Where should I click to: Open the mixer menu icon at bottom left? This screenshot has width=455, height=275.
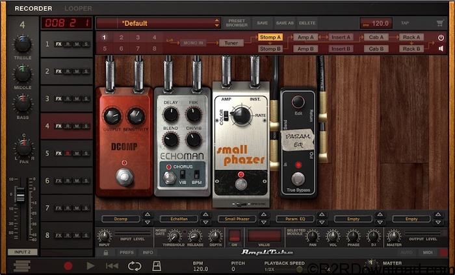coord(21,266)
